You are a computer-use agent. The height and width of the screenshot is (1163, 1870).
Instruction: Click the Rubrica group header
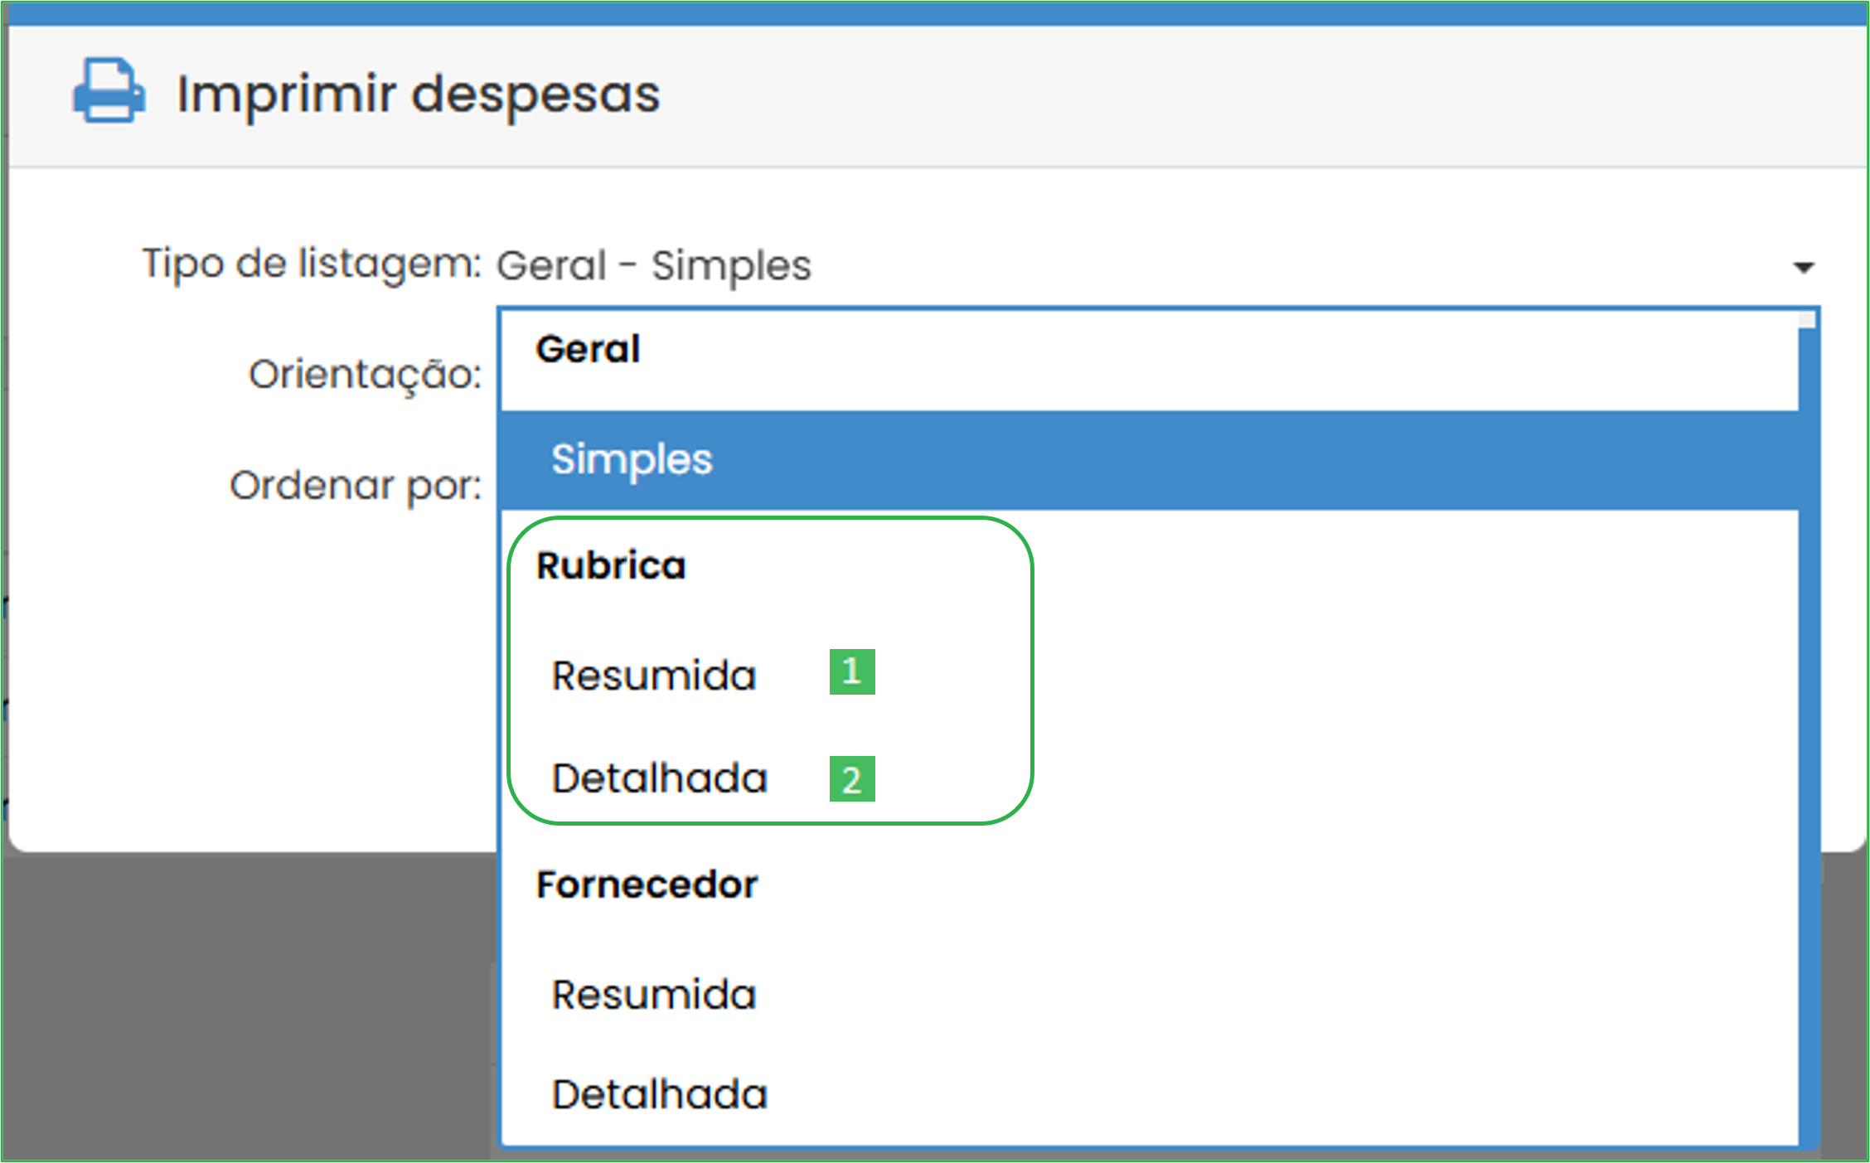pos(611,565)
